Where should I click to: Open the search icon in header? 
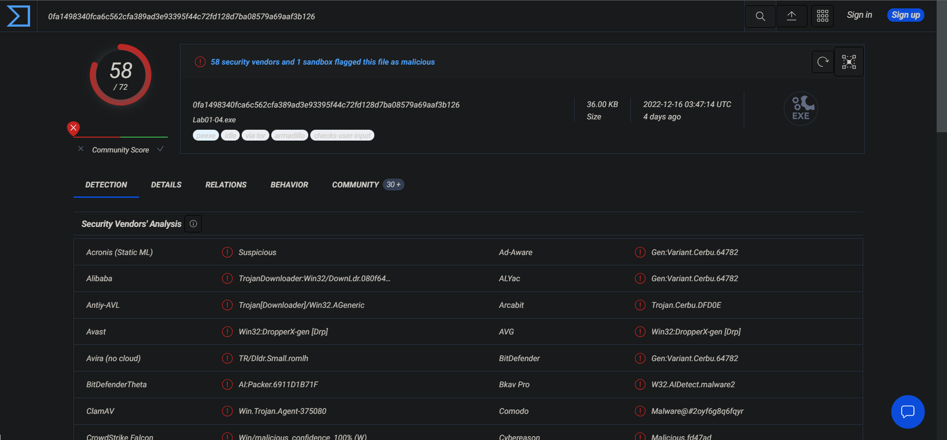[x=760, y=16]
